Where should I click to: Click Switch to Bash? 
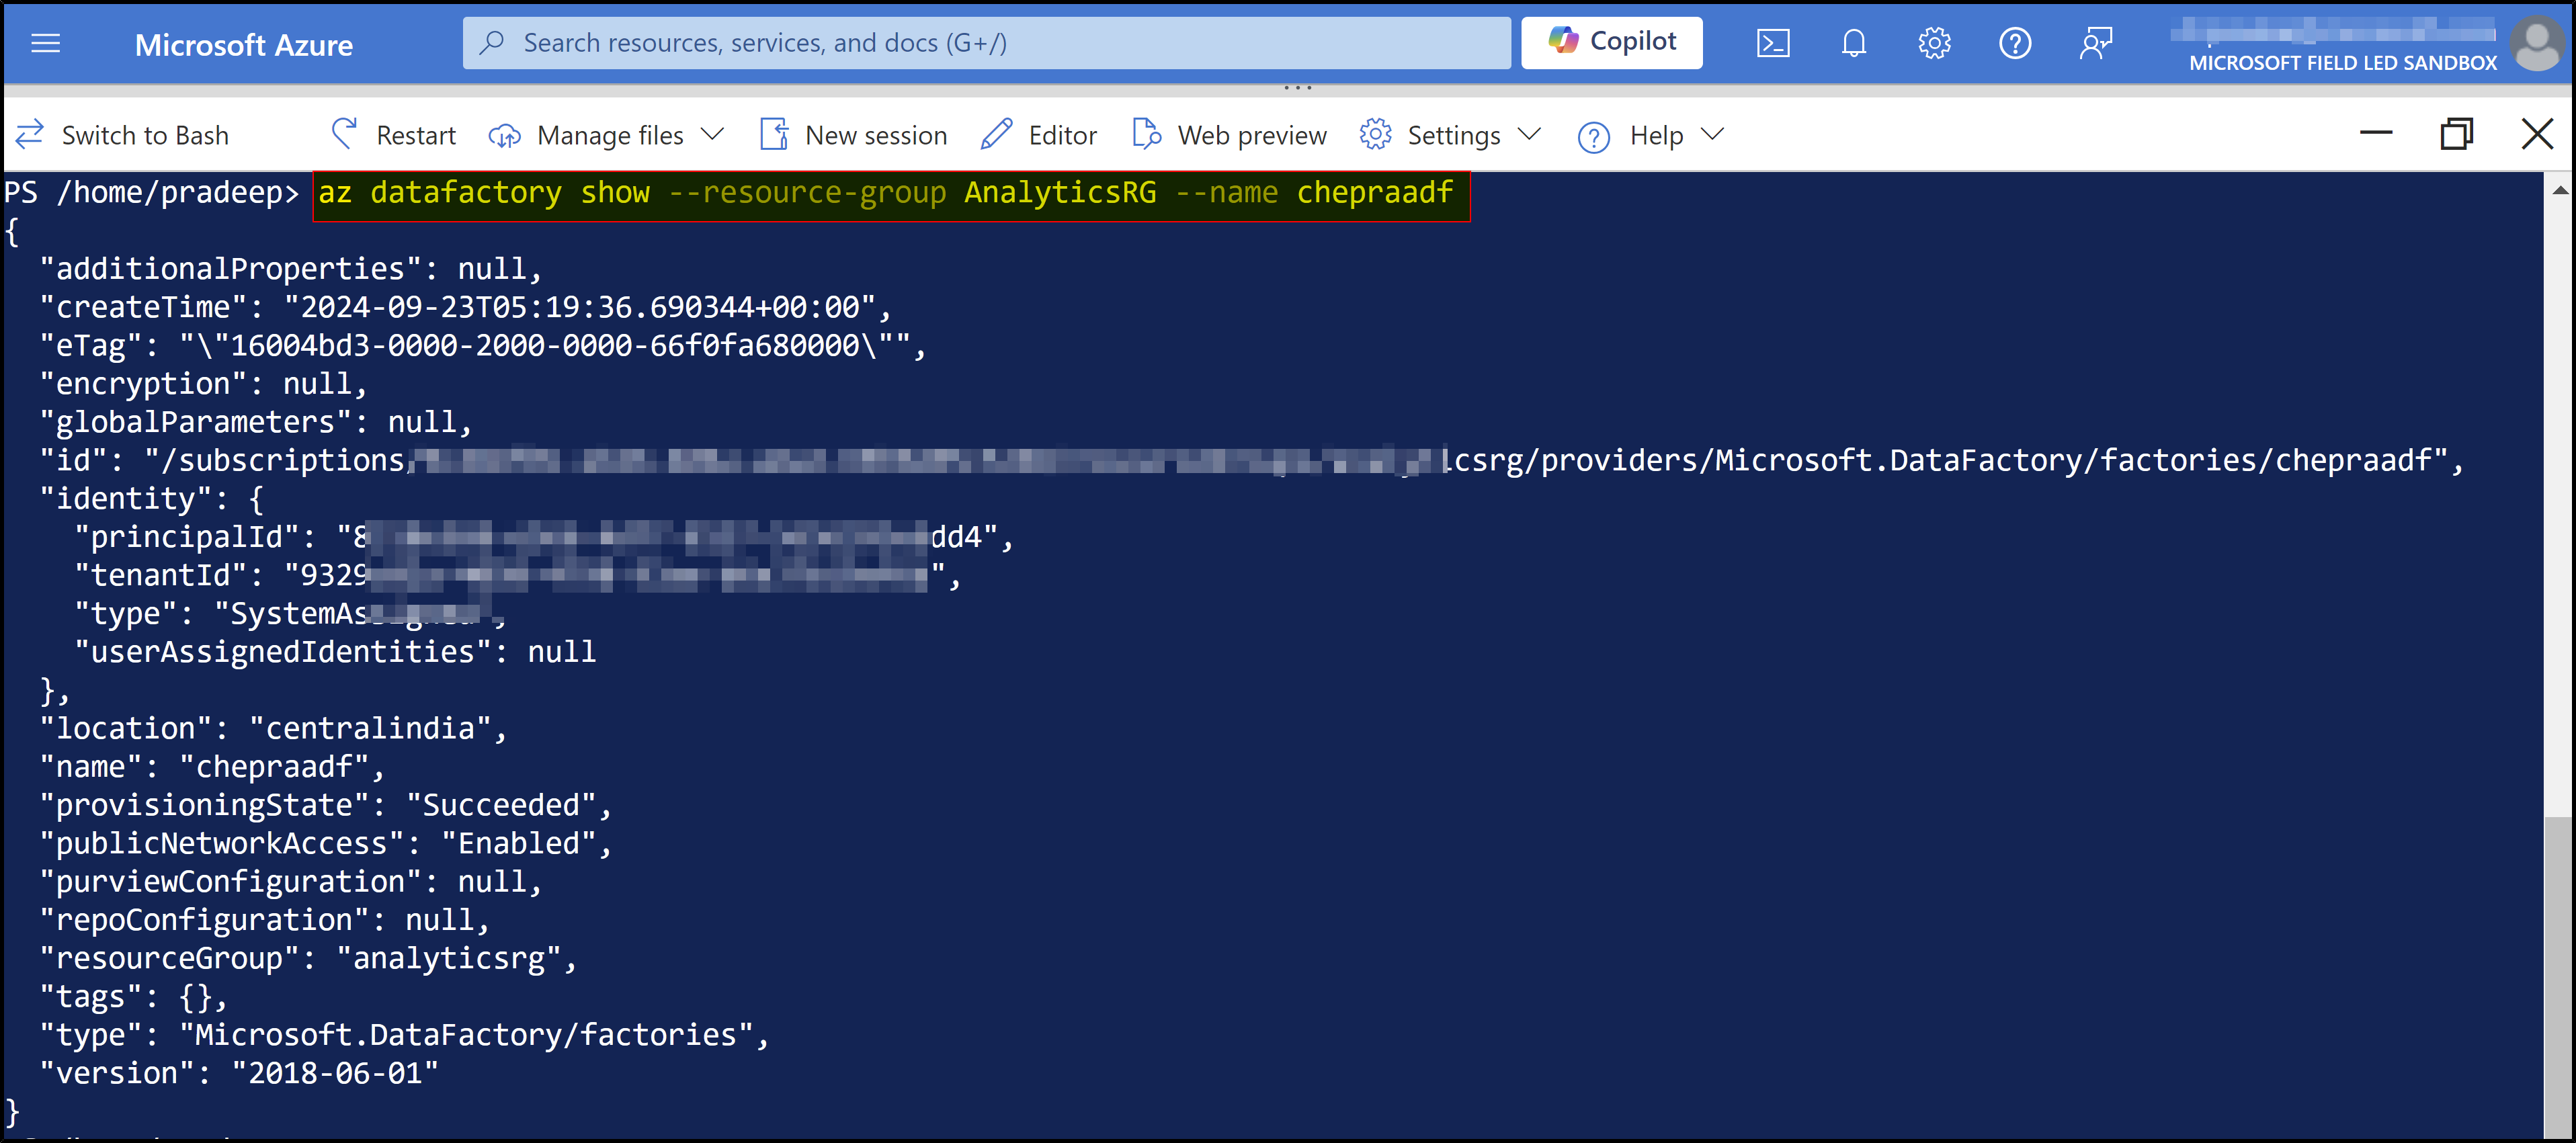[x=123, y=135]
